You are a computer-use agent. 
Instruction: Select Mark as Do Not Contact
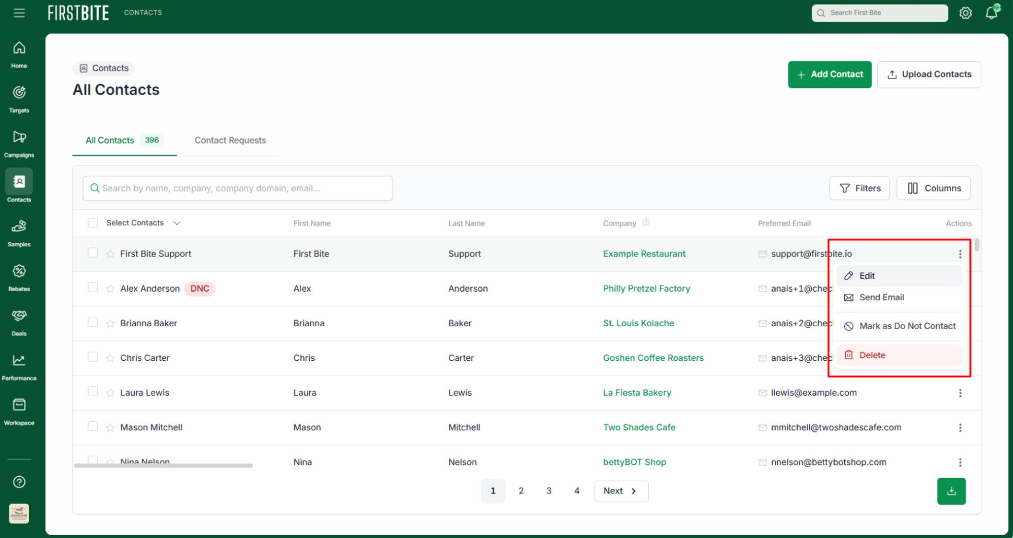(899, 326)
